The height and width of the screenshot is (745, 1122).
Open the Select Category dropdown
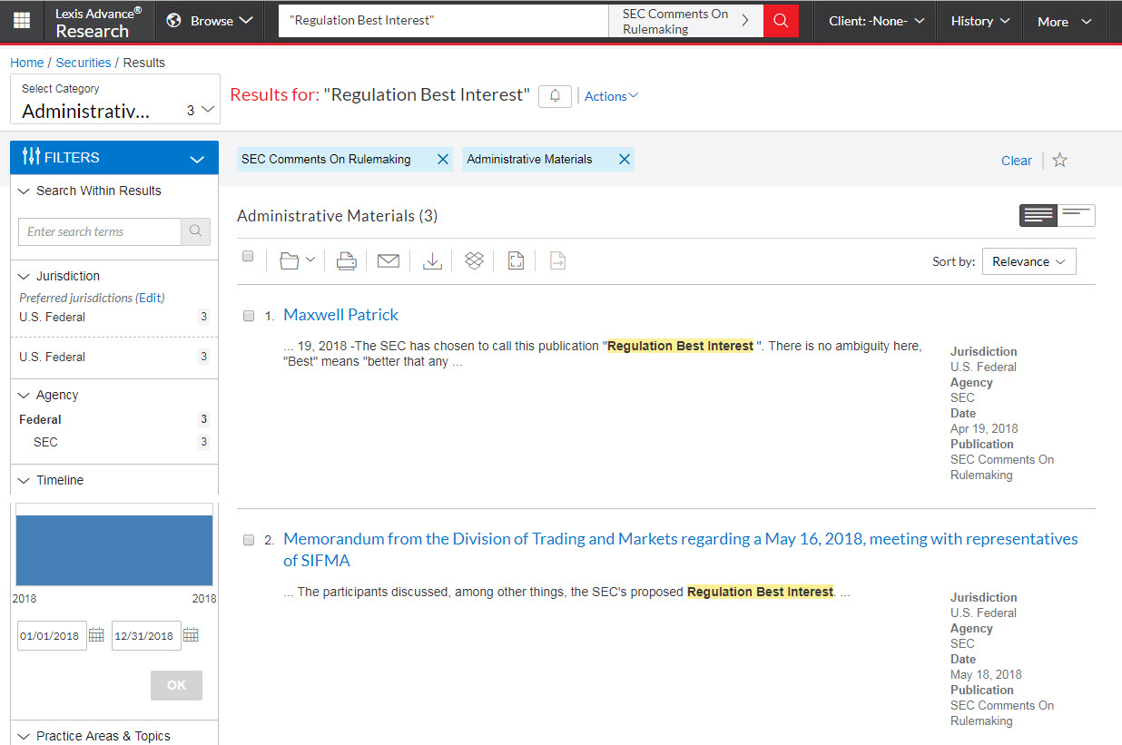[115, 100]
